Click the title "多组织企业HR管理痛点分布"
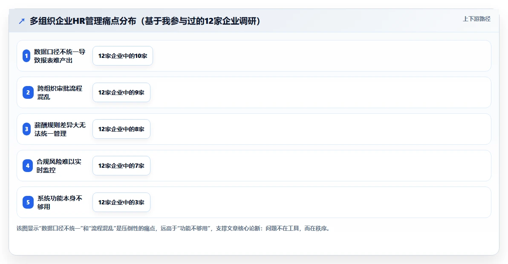Screen dimensions: 508x264 pos(83,21)
